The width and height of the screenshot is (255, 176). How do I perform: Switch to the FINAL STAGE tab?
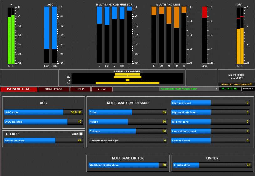(x=53, y=89)
